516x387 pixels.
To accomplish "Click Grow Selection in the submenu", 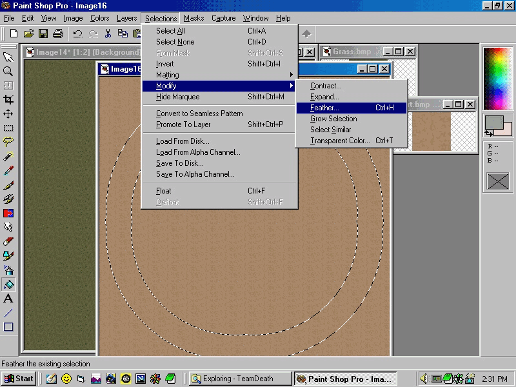I will 333,119.
